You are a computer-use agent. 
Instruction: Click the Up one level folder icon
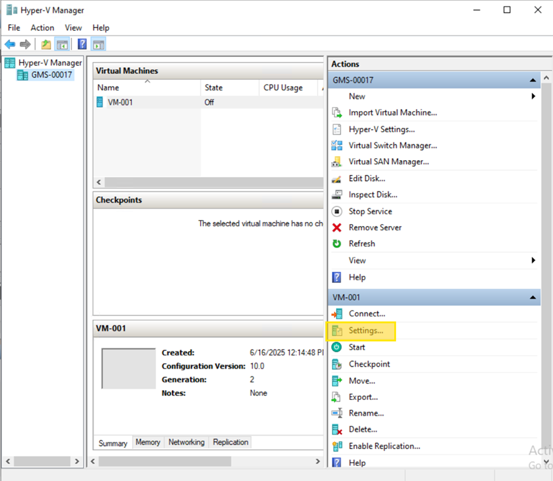tap(46, 44)
